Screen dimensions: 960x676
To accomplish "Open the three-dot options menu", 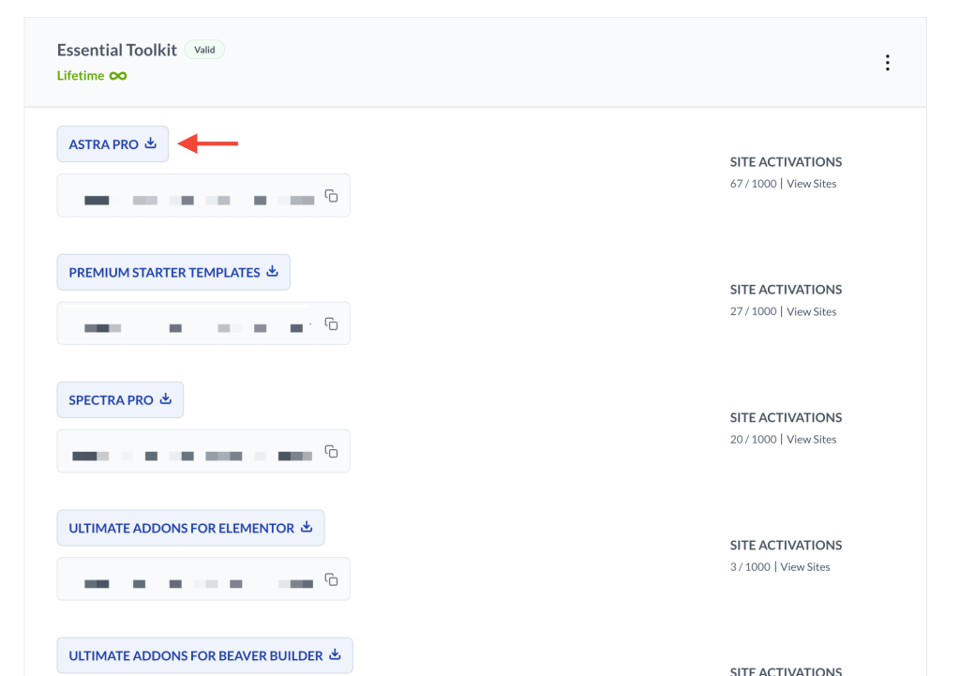I will (x=888, y=62).
